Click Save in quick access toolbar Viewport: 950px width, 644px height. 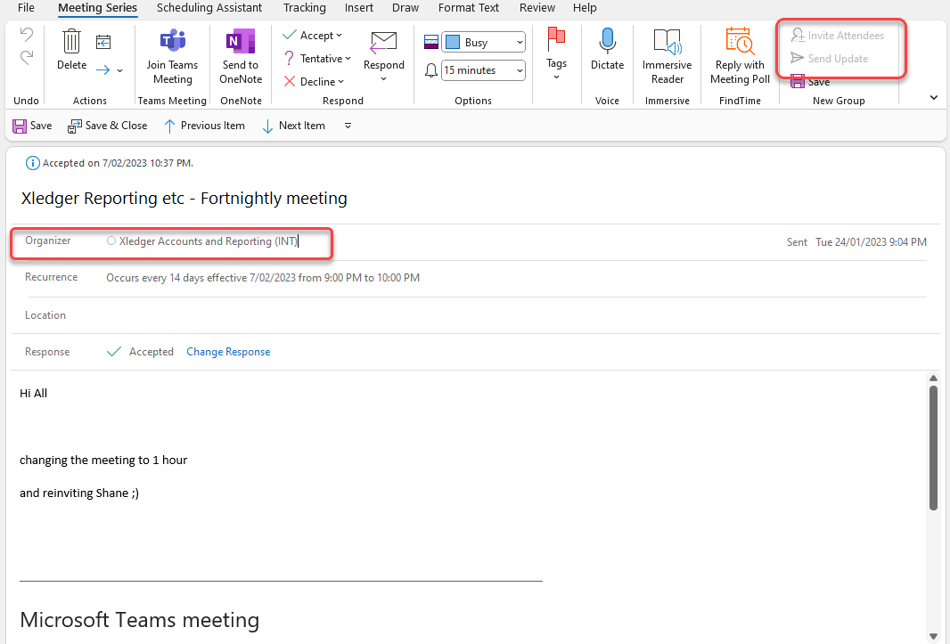(x=33, y=126)
